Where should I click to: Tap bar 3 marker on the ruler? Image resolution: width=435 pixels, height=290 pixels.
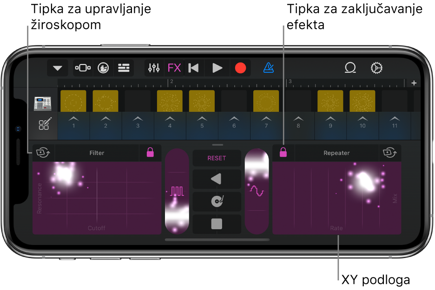click(289, 82)
